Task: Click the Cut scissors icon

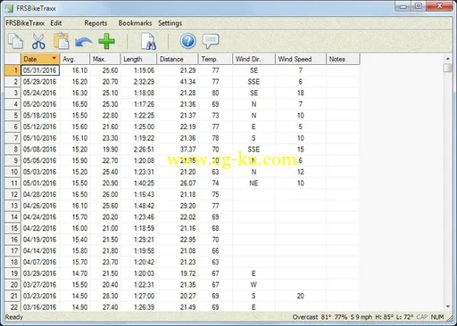Action: tap(38, 41)
